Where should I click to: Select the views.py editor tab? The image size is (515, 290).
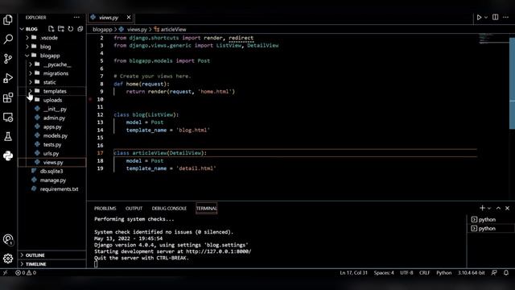(111, 18)
